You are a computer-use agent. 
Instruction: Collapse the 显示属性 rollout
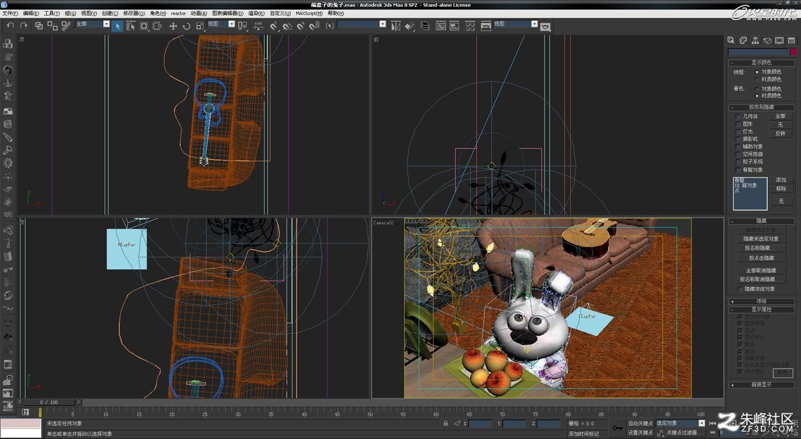(761, 309)
